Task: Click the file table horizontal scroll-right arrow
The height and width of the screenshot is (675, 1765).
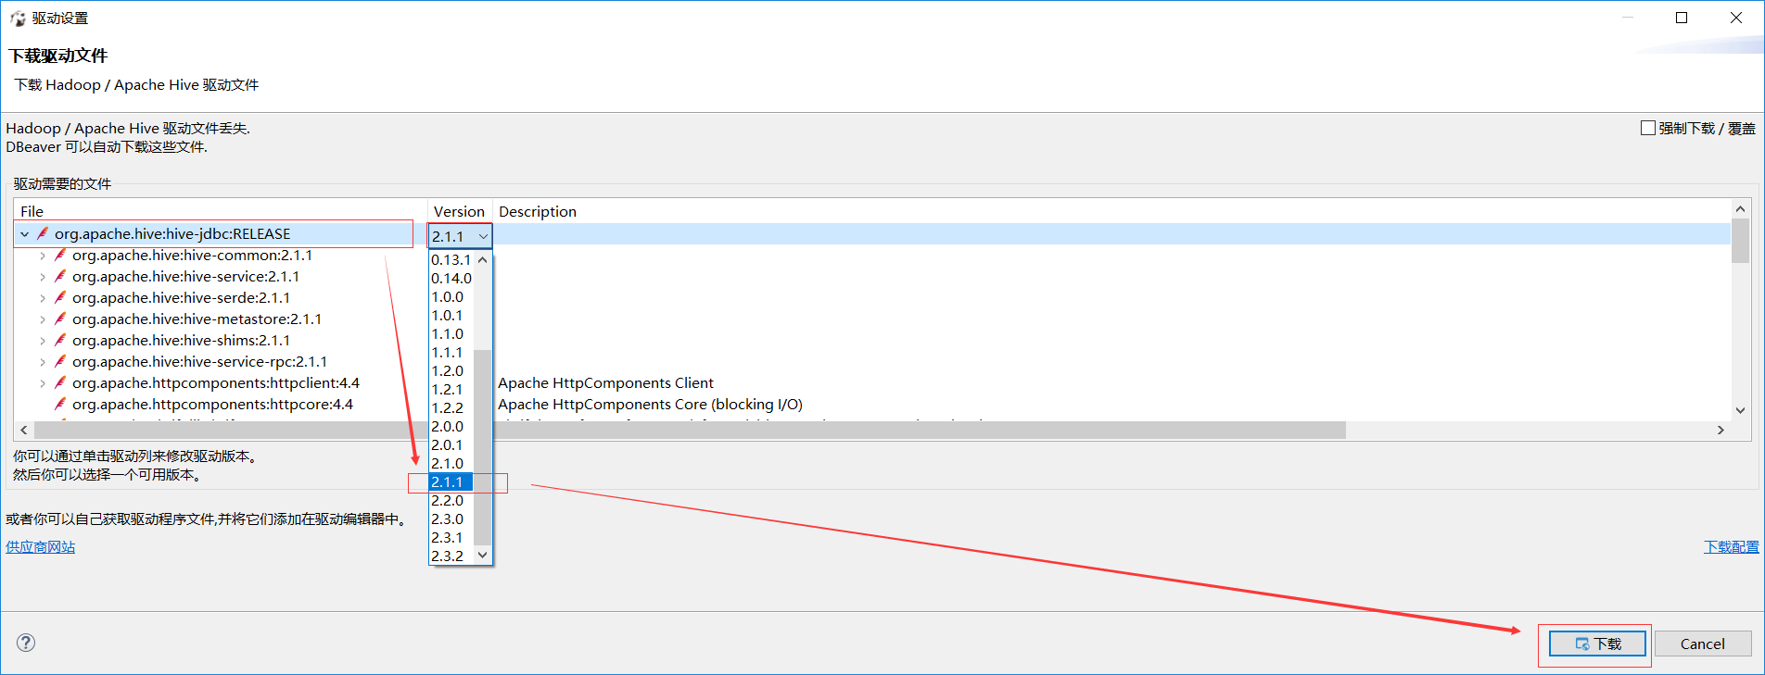Action: pyautogui.click(x=1721, y=431)
